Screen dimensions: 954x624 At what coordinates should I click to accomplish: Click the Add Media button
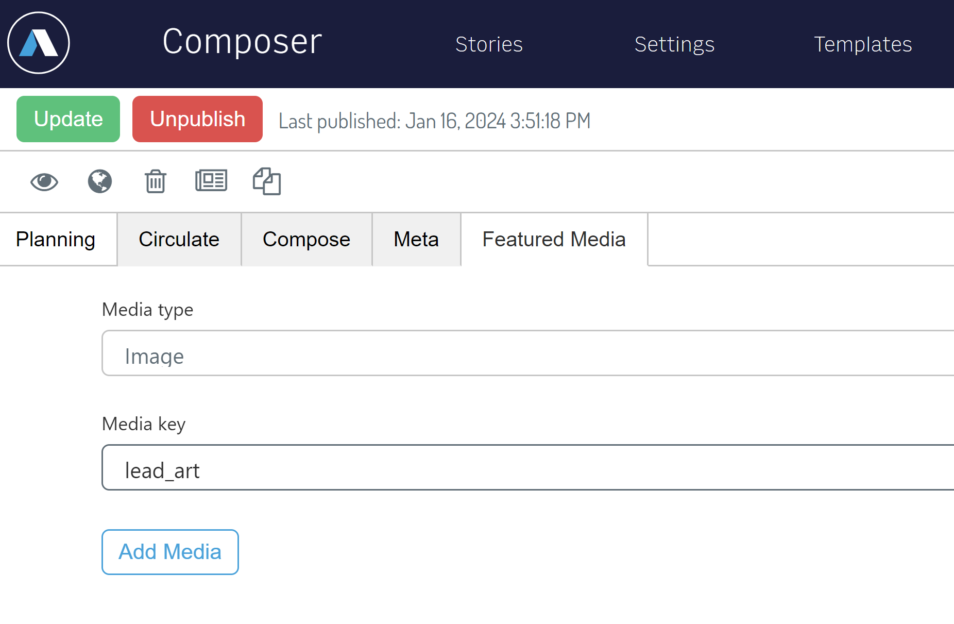(x=170, y=552)
